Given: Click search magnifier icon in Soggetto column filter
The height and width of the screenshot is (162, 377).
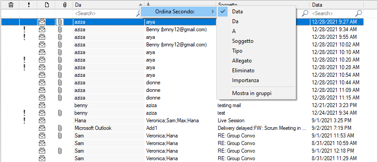Looking at the screenshot, I should coord(305,13).
